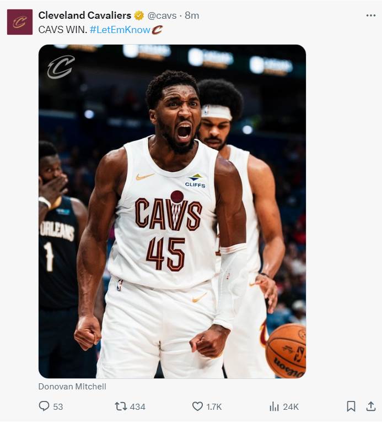This screenshot has width=382, height=423.
Task: Repost the tweet using retweet arrows icon
Action: pyautogui.click(x=121, y=406)
